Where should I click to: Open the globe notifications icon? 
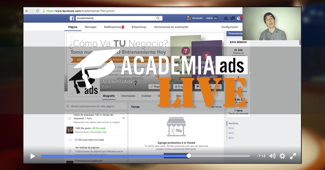239,18
